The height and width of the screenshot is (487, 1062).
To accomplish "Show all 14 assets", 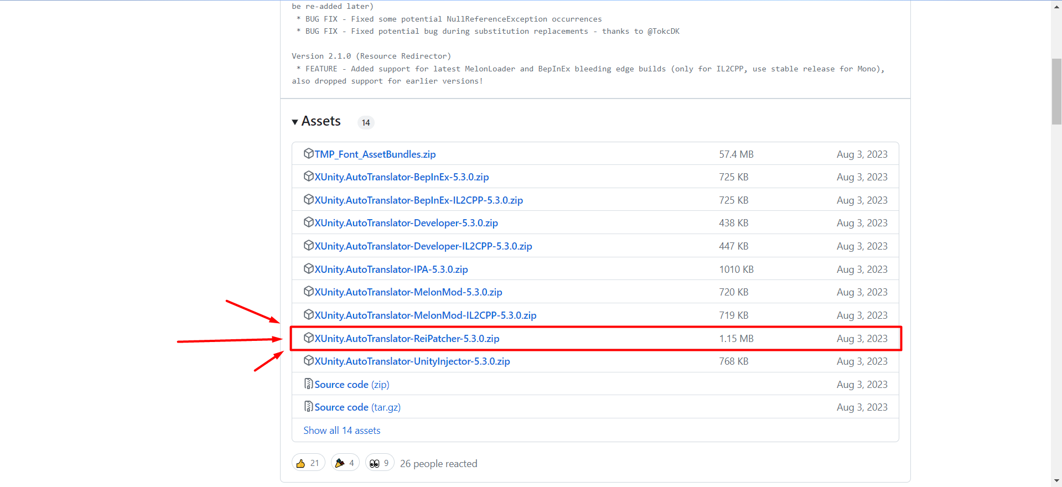I will point(342,431).
